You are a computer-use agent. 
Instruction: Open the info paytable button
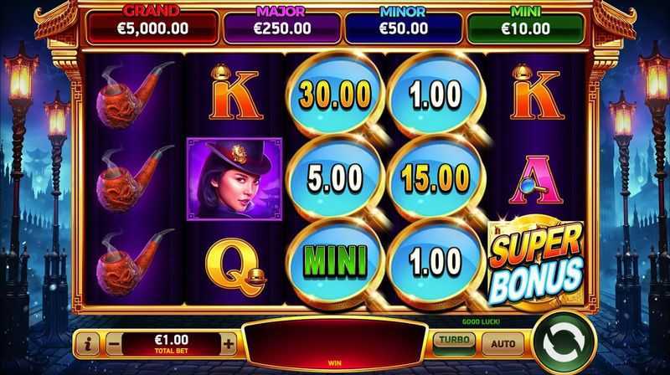click(x=89, y=343)
